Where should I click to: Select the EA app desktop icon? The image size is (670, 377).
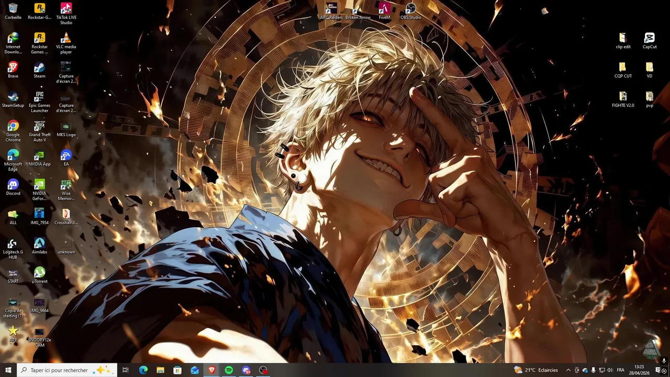(66, 158)
